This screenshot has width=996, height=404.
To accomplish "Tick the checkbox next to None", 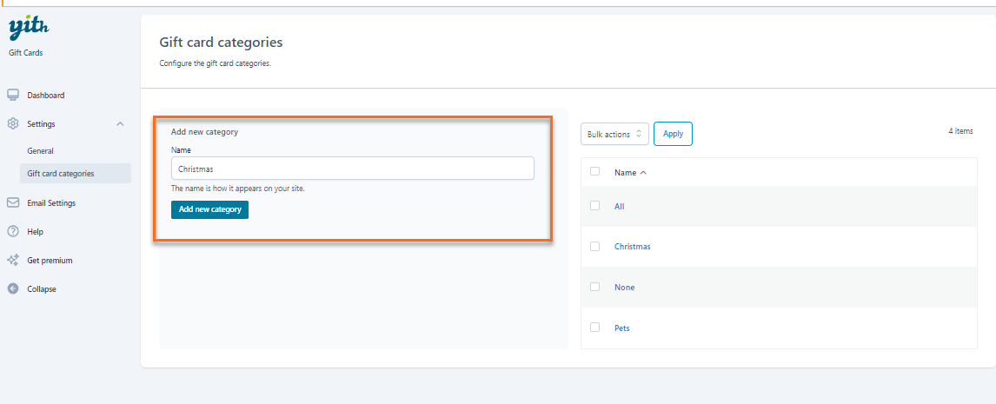I will point(594,287).
